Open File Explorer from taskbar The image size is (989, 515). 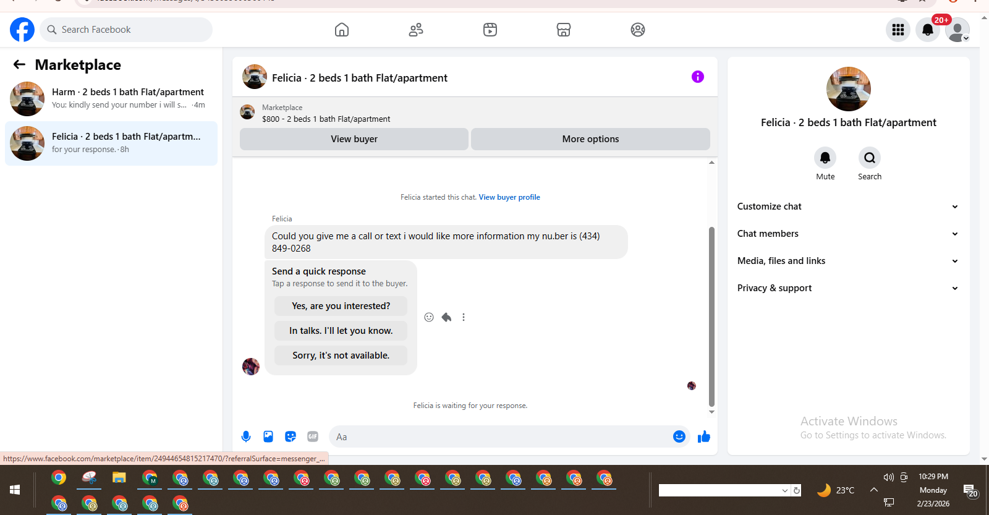[x=119, y=478]
